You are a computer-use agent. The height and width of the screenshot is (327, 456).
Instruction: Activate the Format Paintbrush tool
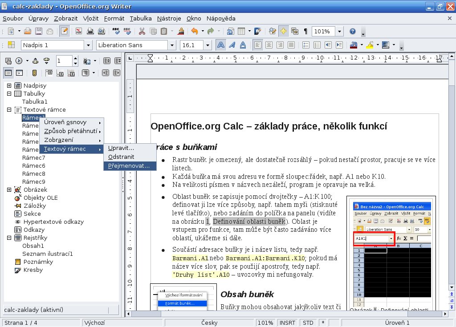[x=181, y=31]
